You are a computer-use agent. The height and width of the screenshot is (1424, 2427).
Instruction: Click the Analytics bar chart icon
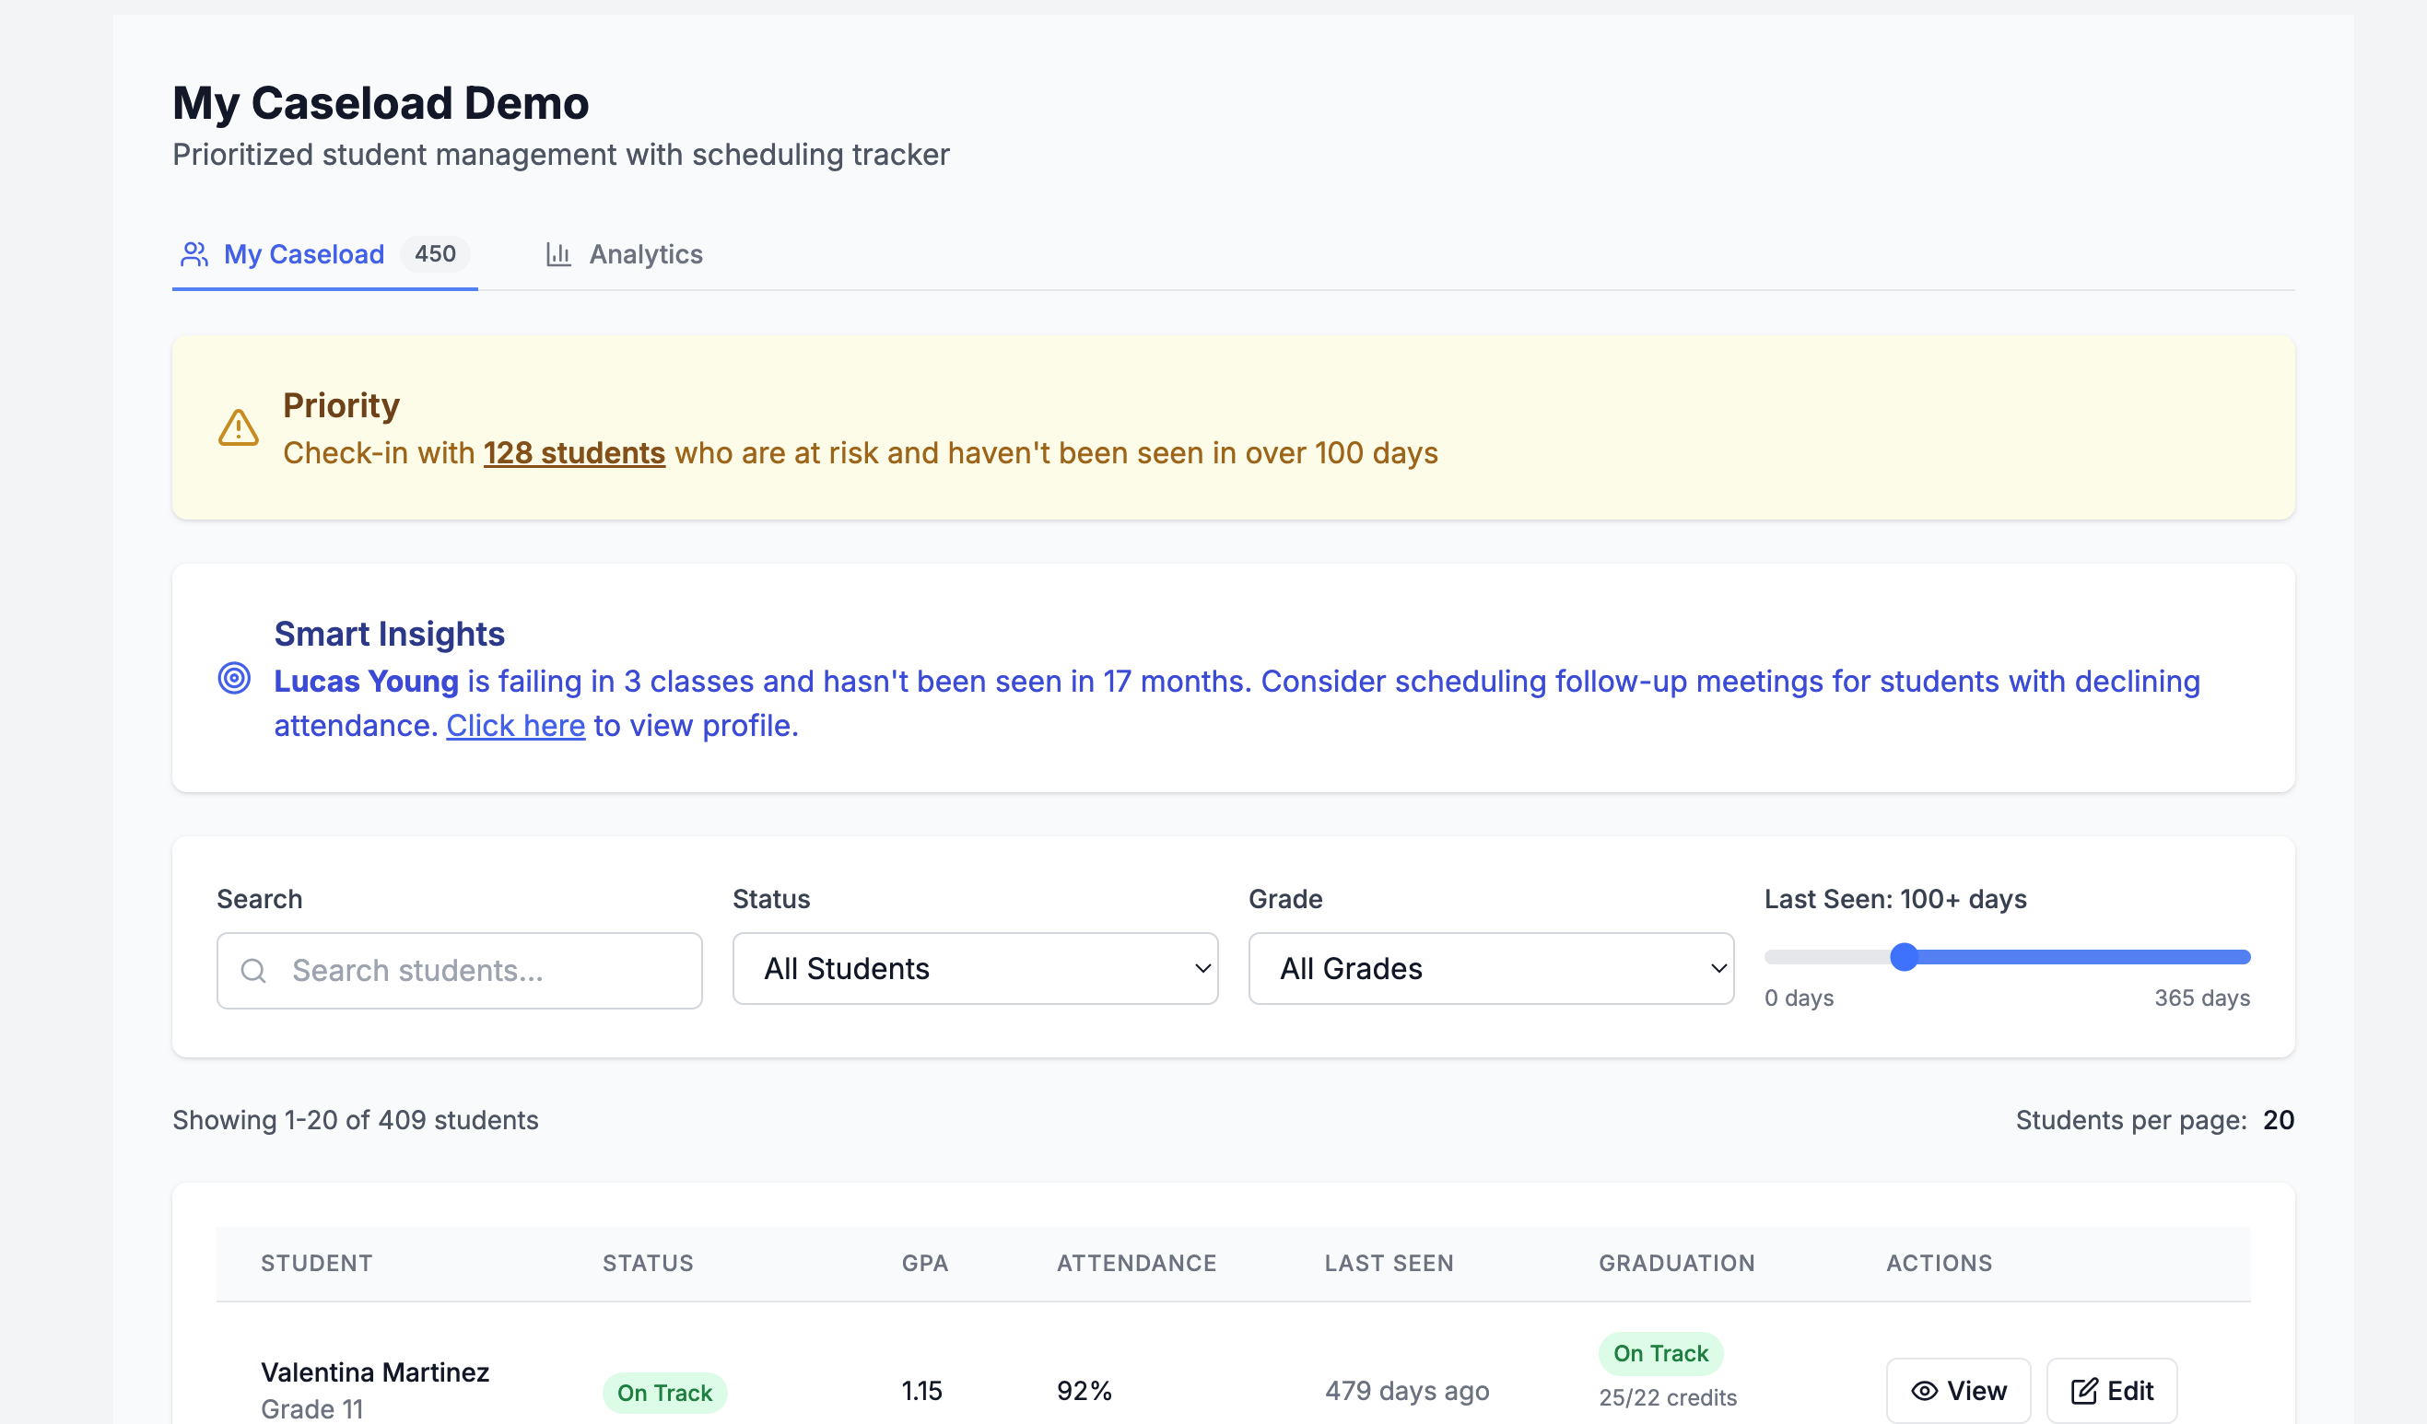click(x=558, y=254)
